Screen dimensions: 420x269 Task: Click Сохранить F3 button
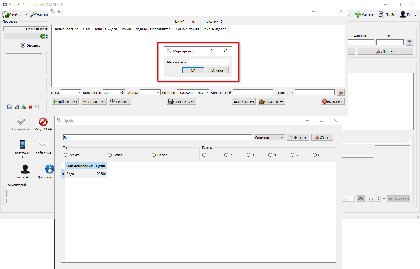pyautogui.click(x=182, y=102)
